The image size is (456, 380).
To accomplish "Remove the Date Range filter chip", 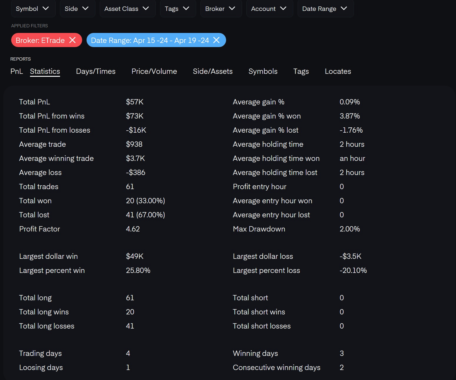I will click(216, 40).
